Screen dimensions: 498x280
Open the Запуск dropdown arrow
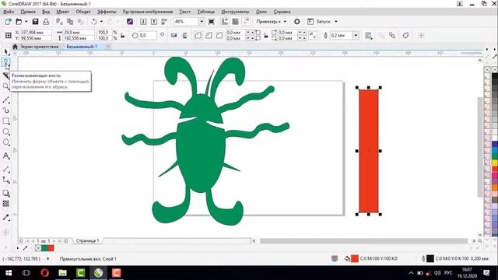(x=336, y=22)
